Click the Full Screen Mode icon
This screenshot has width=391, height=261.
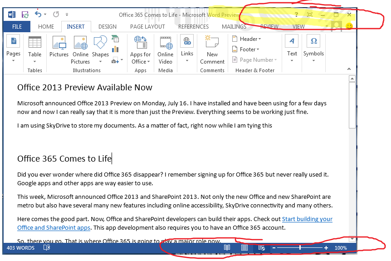pos(310,15)
